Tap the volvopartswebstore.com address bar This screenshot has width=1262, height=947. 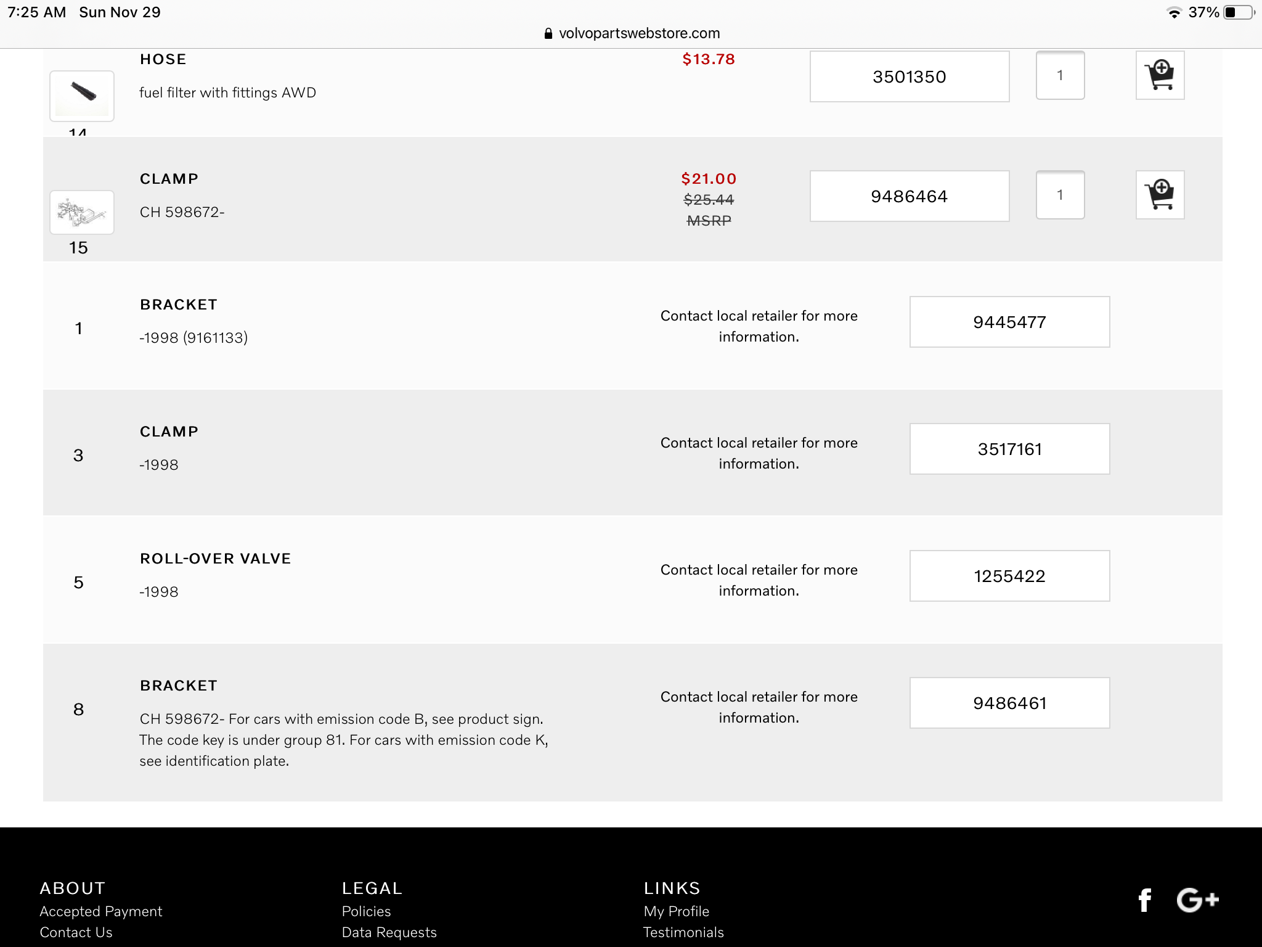point(638,33)
